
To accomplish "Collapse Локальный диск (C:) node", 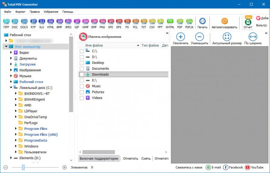I will (11, 87).
